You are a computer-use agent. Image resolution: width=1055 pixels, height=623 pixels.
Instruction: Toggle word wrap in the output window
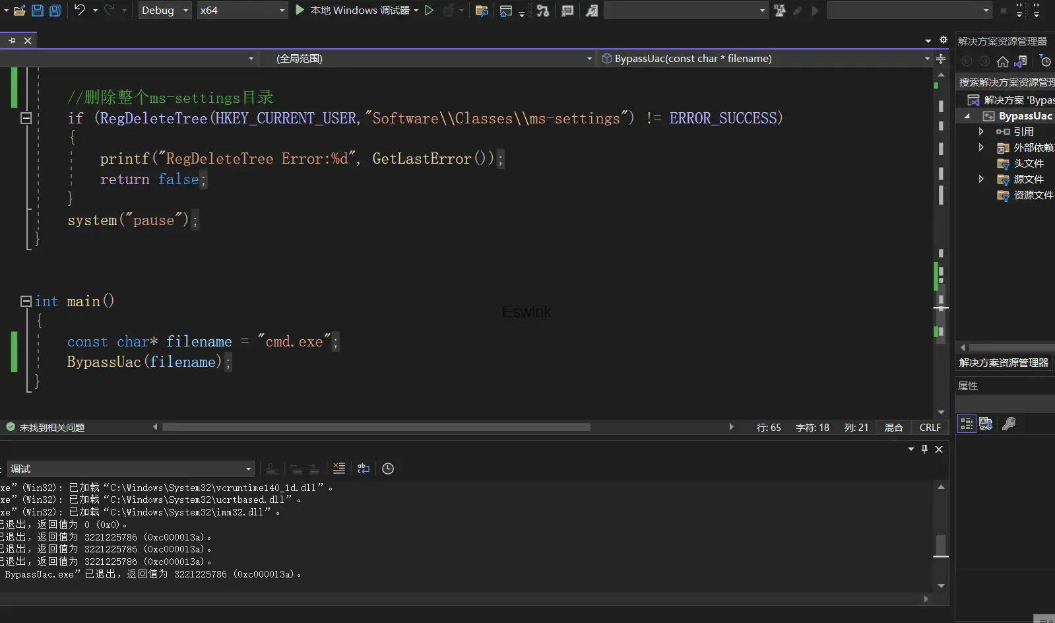(364, 469)
